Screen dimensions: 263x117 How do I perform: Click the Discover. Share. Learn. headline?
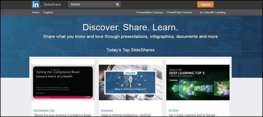130,27
